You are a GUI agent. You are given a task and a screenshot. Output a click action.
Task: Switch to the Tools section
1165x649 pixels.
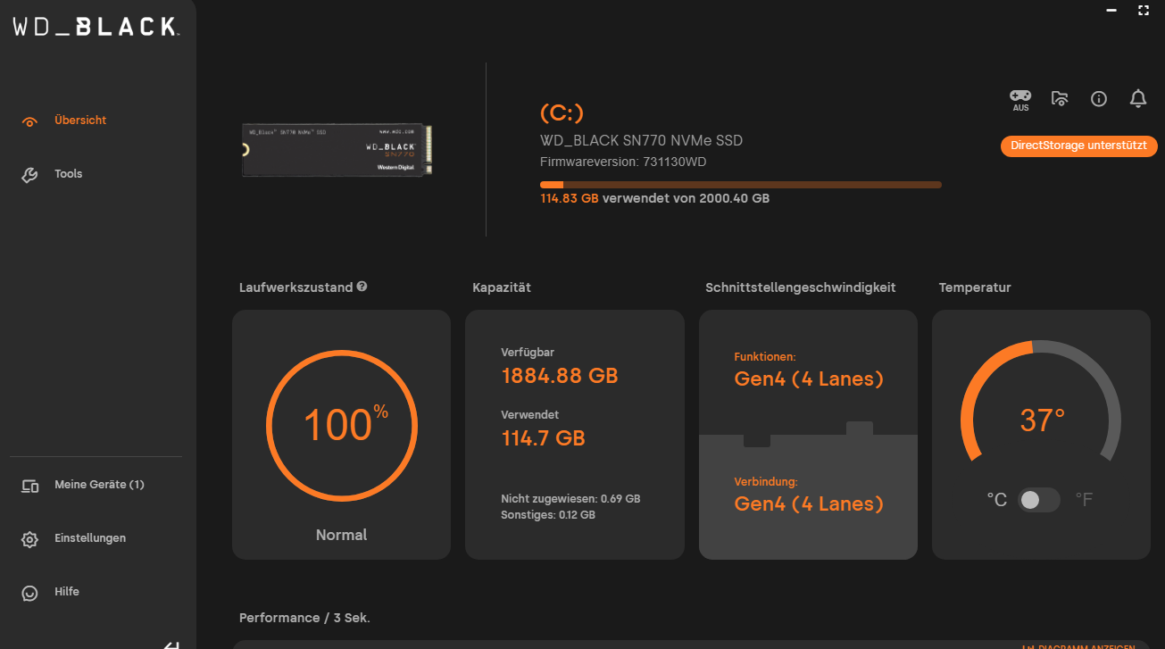(68, 174)
